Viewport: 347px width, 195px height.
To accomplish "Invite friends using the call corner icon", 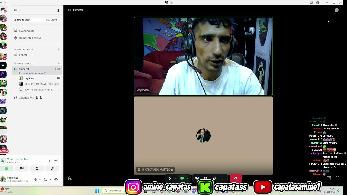I will tap(69, 178).
